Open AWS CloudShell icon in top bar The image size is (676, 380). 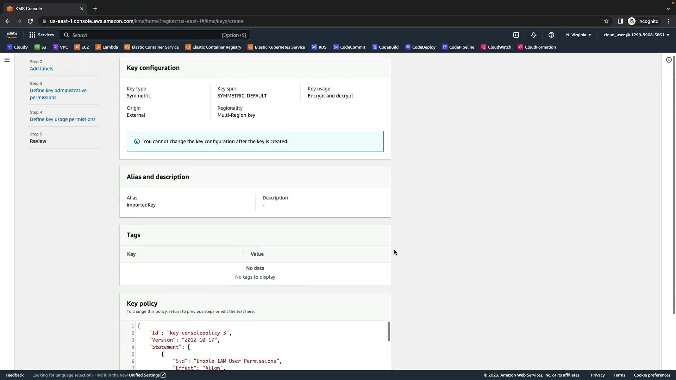pyautogui.click(x=516, y=35)
